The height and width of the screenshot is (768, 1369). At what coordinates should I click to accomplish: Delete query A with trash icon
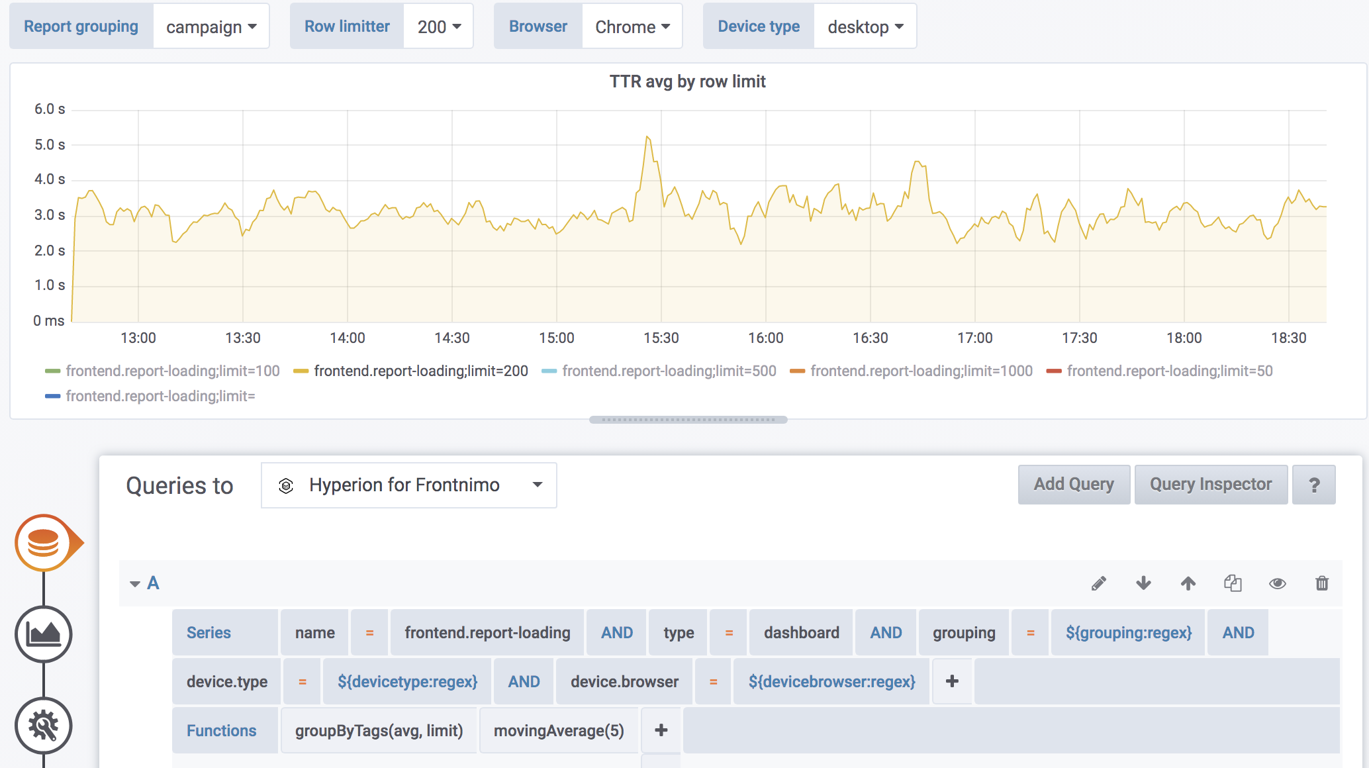(x=1322, y=583)
